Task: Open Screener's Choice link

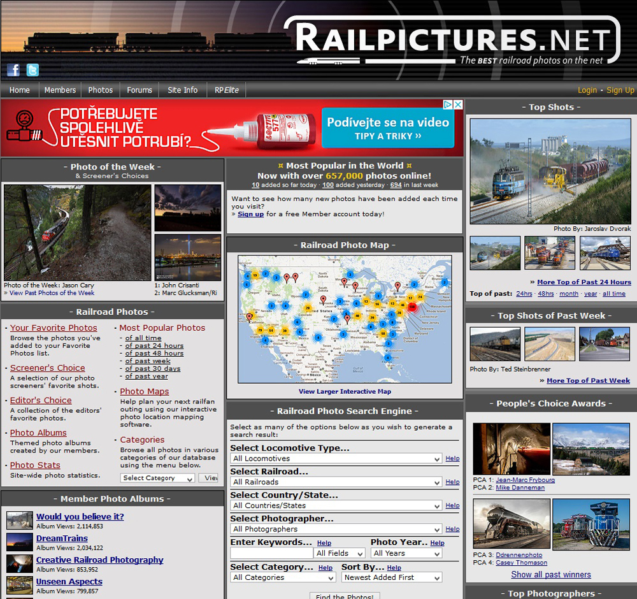Action: coord(48,368)
